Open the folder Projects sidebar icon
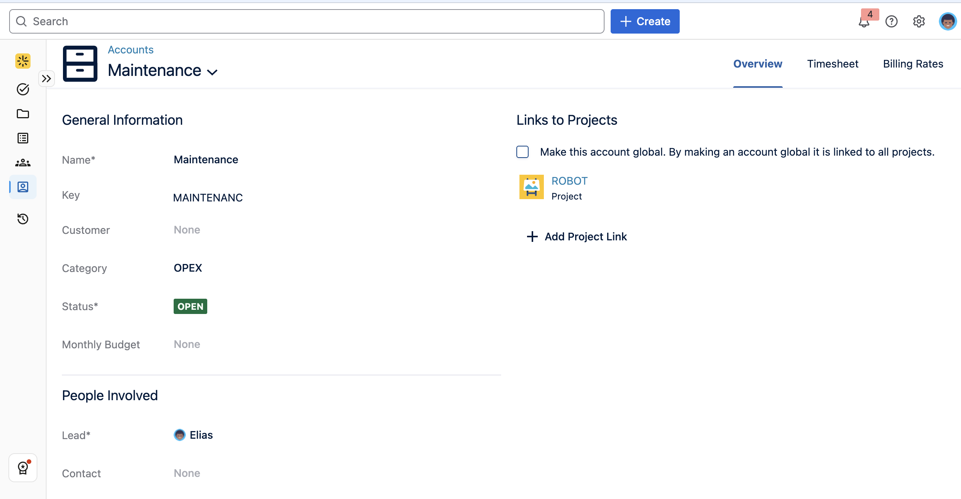Viewport: 961px width, 499px height. click(23, 114)
